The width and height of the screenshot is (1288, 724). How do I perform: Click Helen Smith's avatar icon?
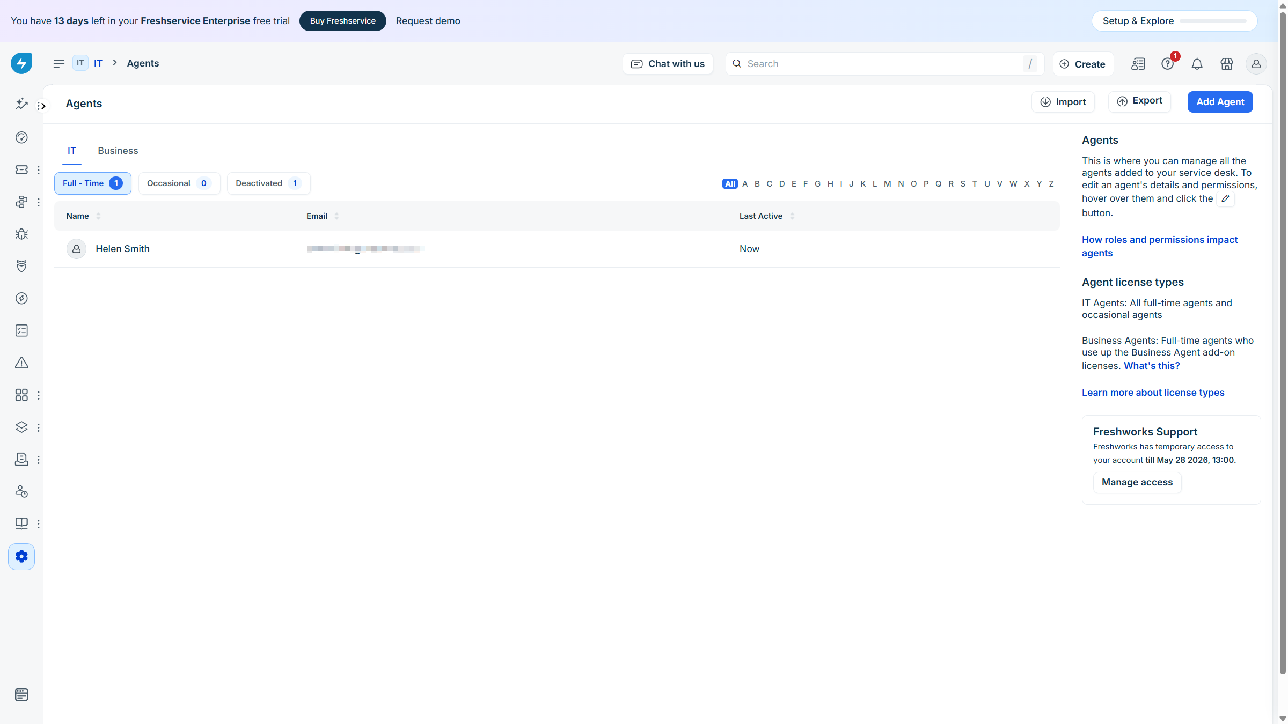[x=76, y=249]
